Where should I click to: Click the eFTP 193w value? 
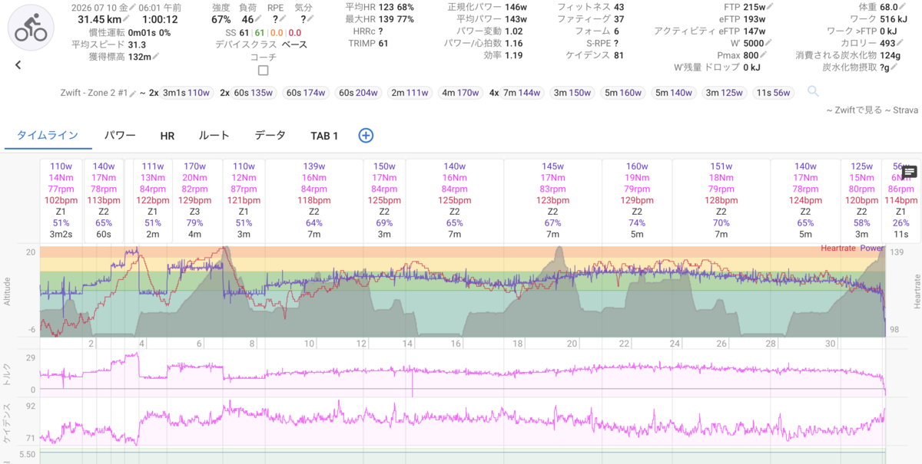click(756, 19)
